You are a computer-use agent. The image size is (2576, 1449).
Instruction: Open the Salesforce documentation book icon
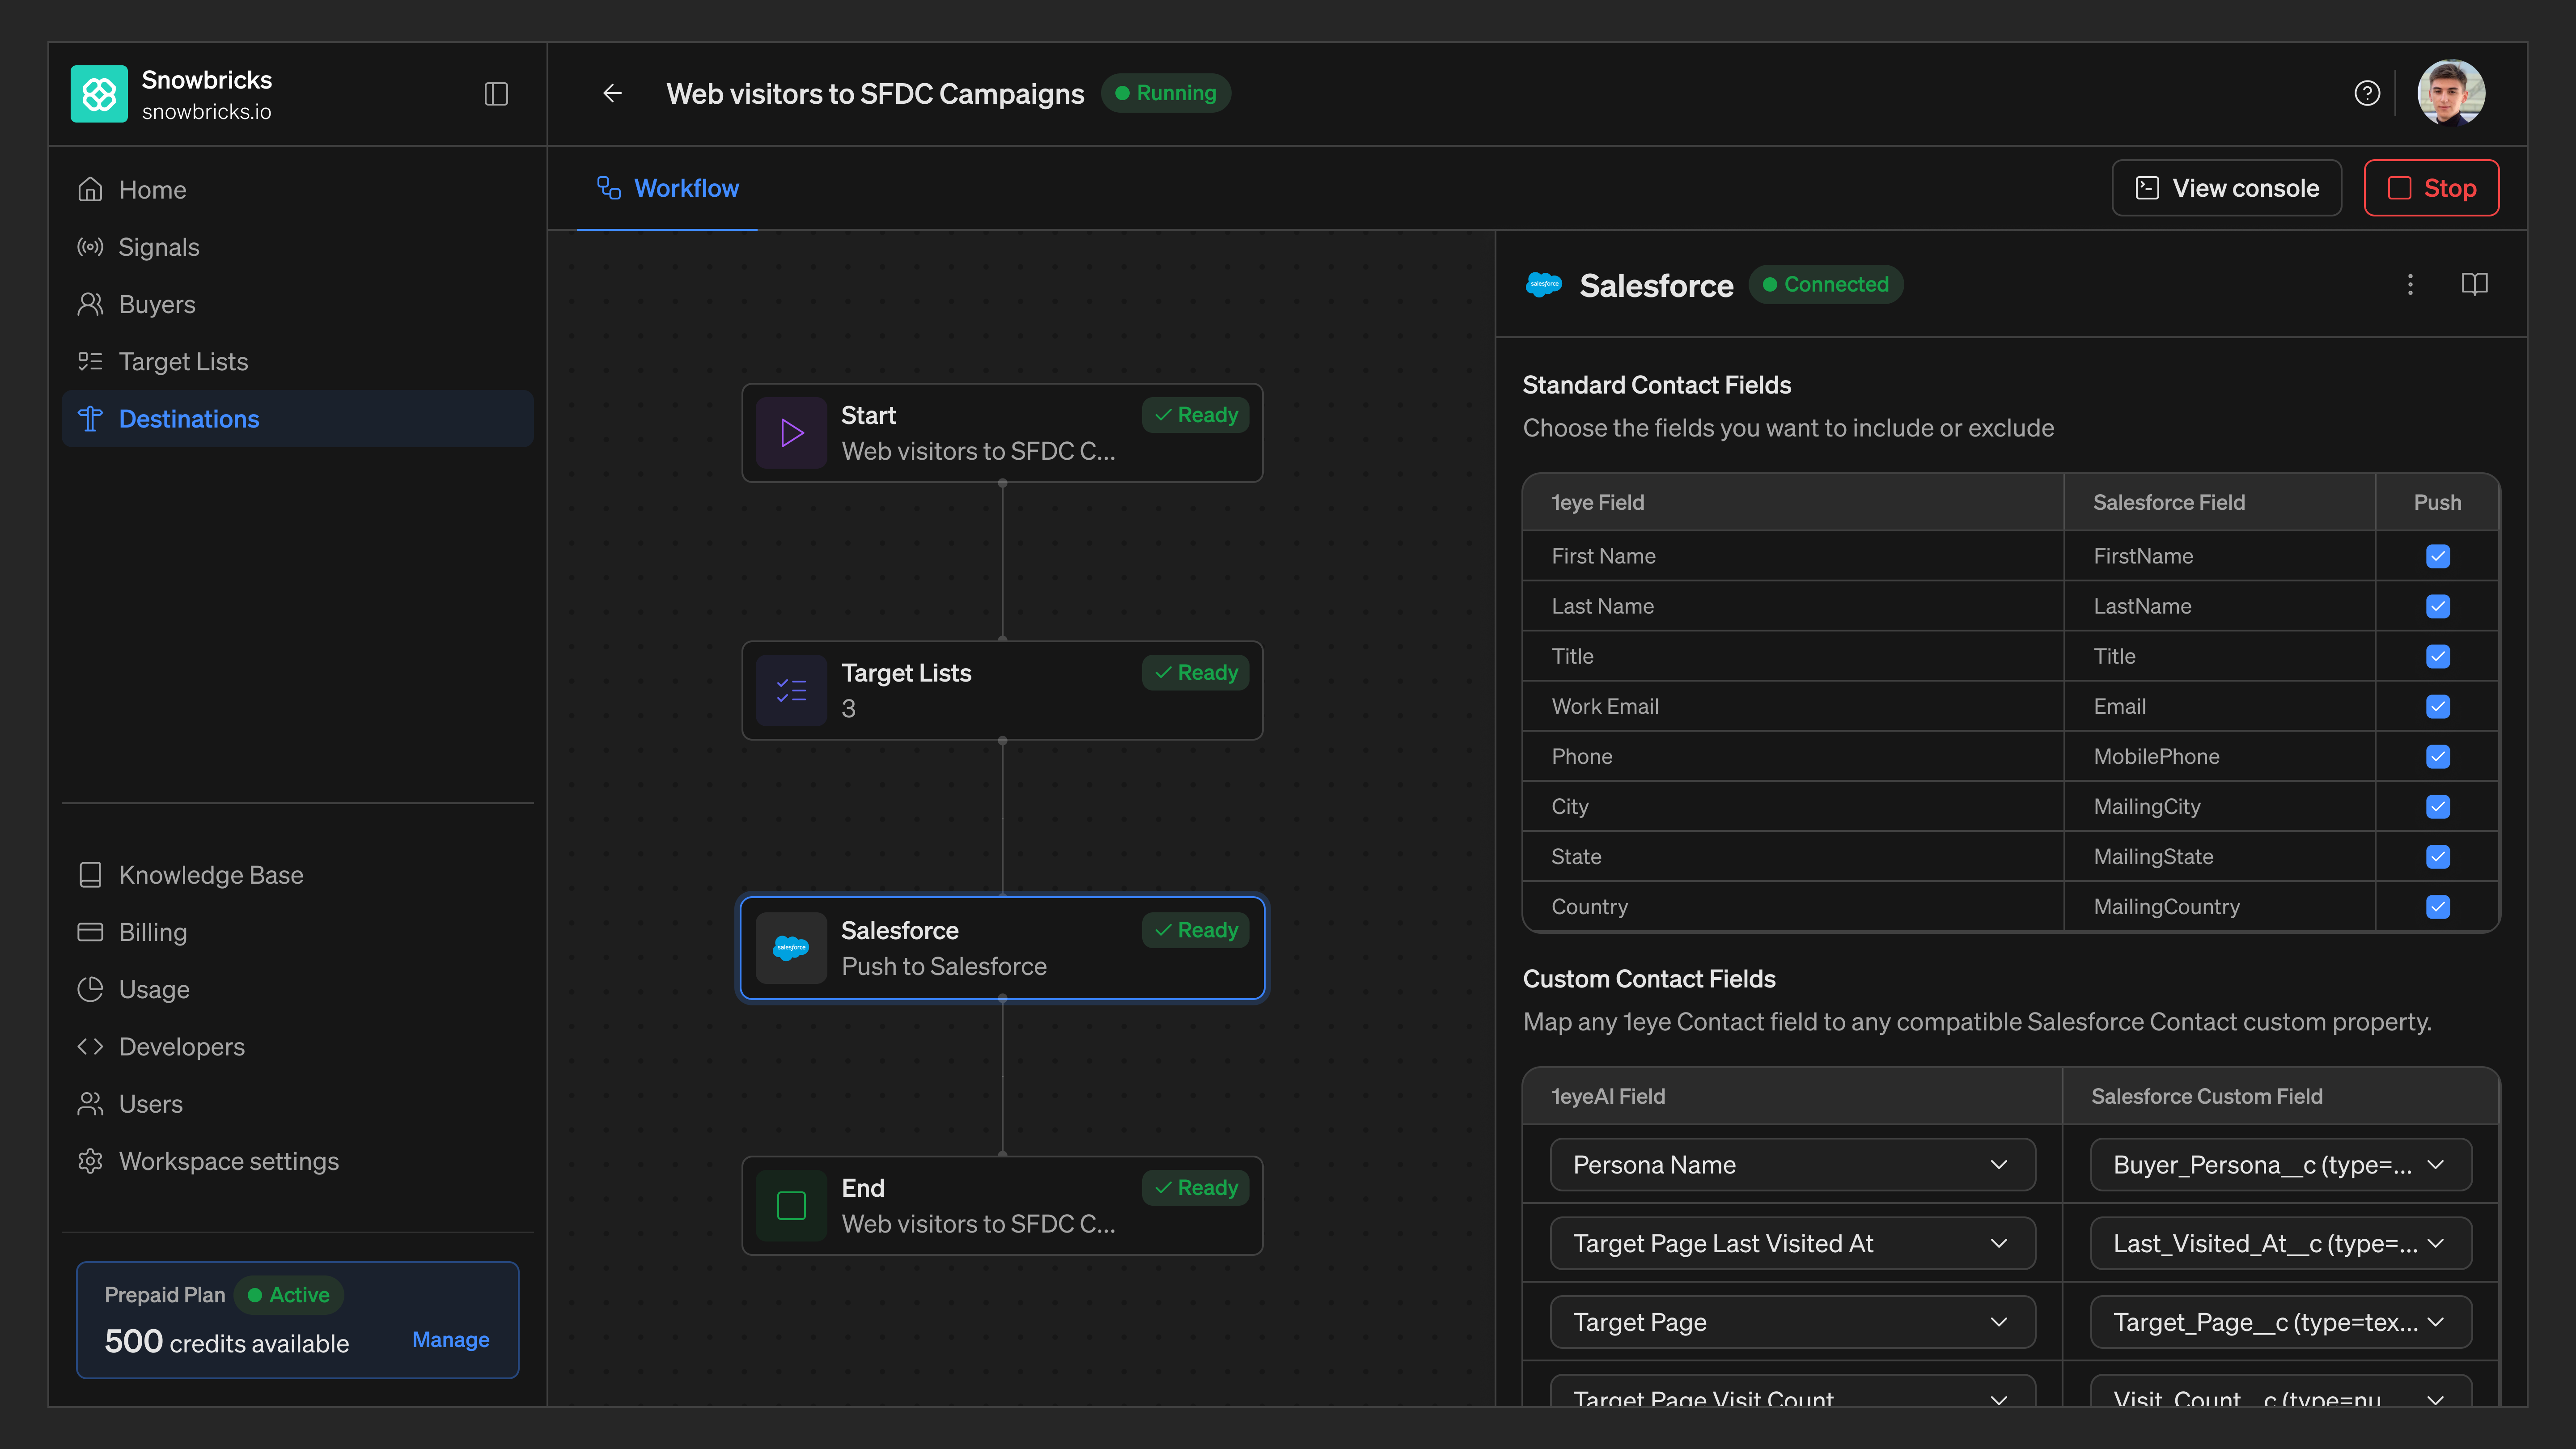[x=2474, y=285]
